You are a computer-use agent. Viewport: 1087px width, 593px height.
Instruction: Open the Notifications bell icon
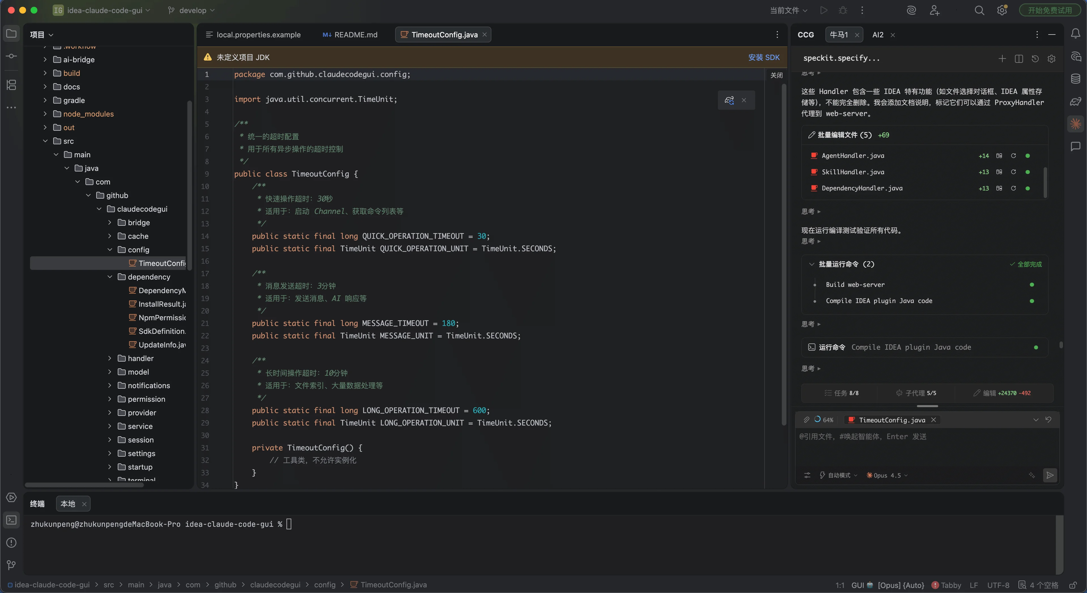[1076, 34]
